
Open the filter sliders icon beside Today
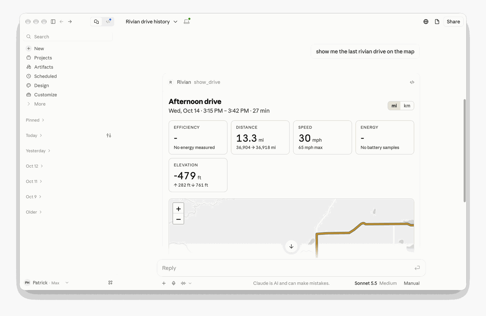pos(109,135)
